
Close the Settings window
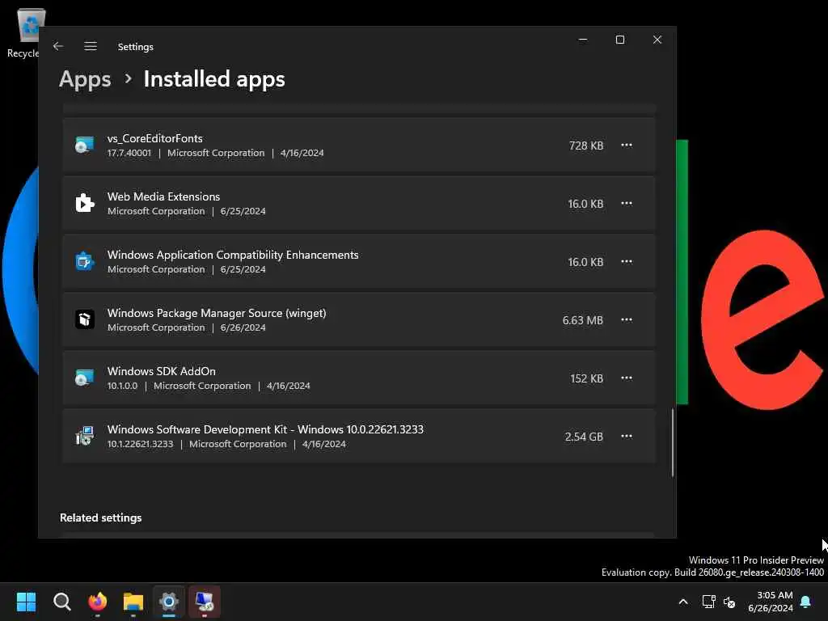click(657, 40)
